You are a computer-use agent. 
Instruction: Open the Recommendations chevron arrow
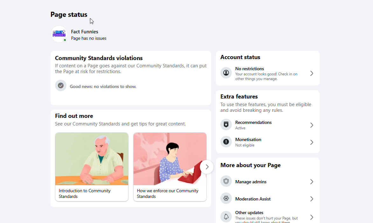coord(312,125)
